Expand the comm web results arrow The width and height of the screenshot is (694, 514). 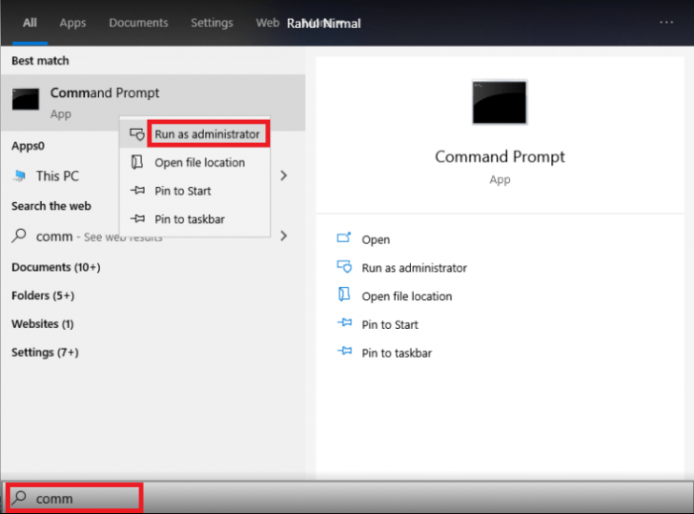tap(284, 236)
